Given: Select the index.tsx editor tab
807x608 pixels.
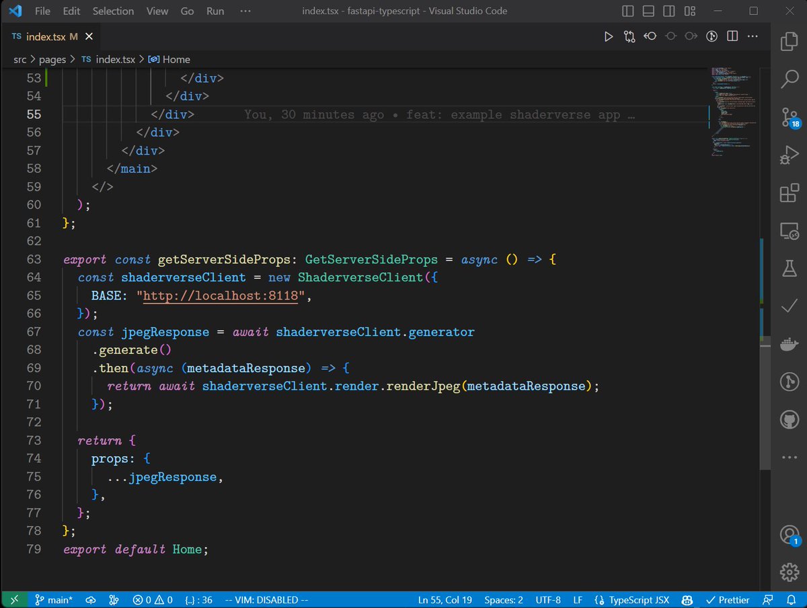Looking at the screenshot, I should pyautogui.click(x=52, y=36).
